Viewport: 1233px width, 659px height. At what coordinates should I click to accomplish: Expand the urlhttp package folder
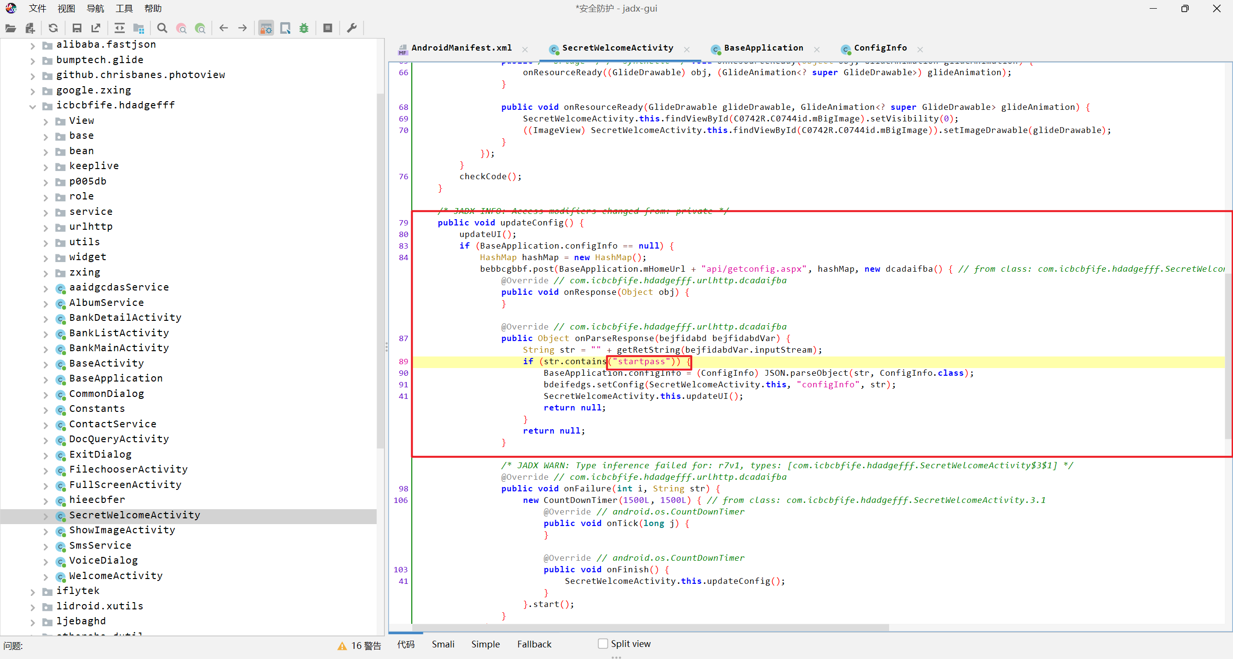point(46,227)
